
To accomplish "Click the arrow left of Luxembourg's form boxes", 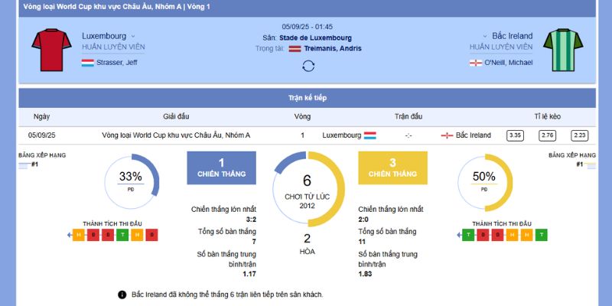I will pyautogui.click(x=70, y=235).
